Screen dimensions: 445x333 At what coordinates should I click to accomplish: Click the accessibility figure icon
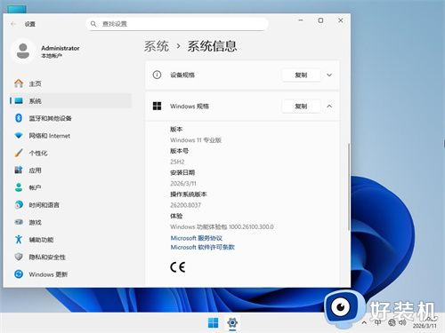pos(19,239)
